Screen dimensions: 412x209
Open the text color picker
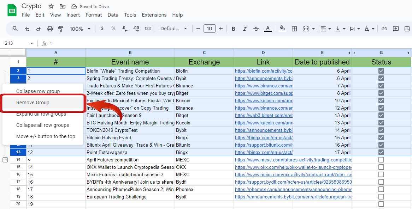268,29
